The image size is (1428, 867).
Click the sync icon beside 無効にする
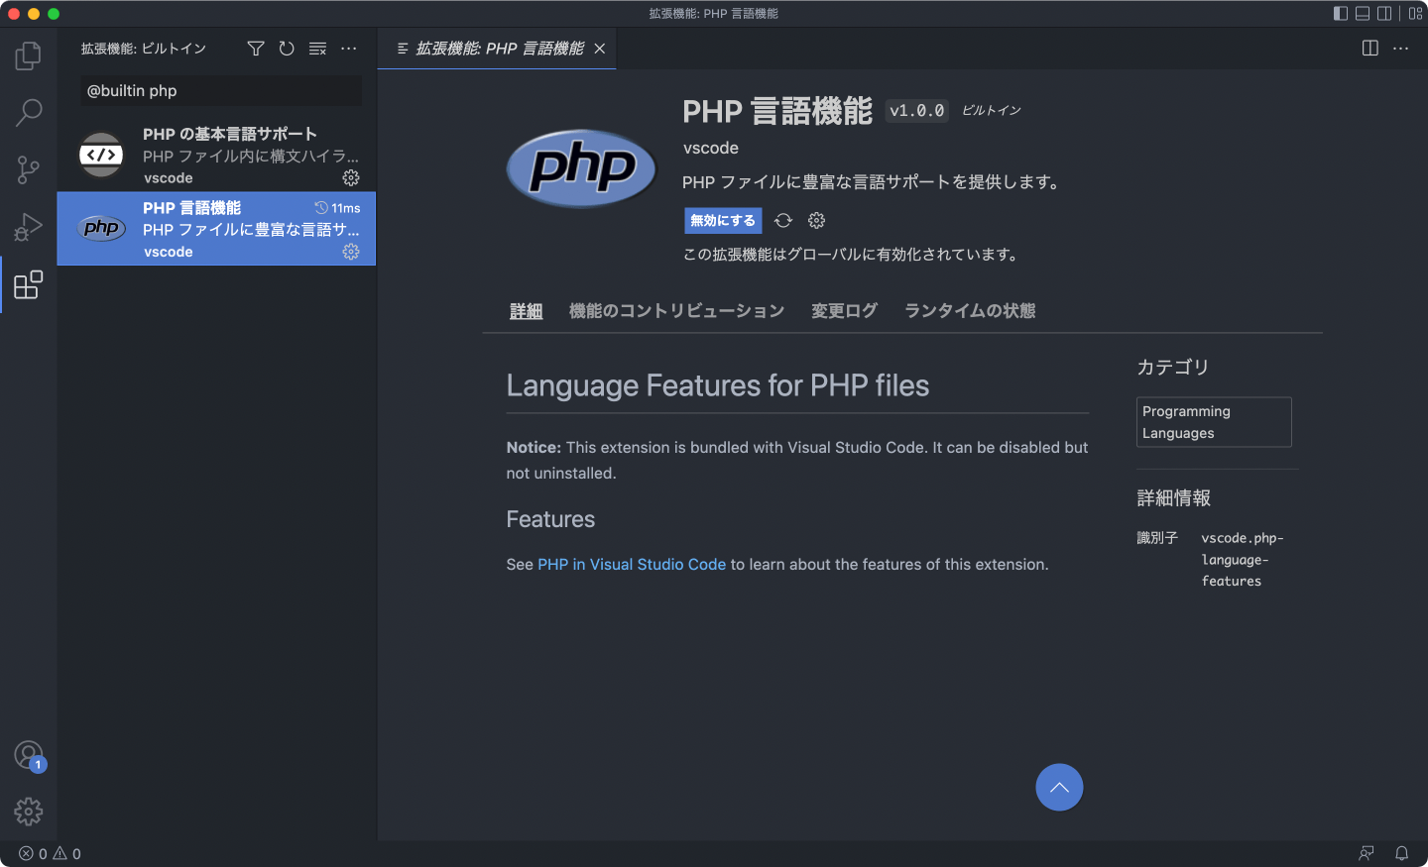pyautogui.click(x=783, y=221)
